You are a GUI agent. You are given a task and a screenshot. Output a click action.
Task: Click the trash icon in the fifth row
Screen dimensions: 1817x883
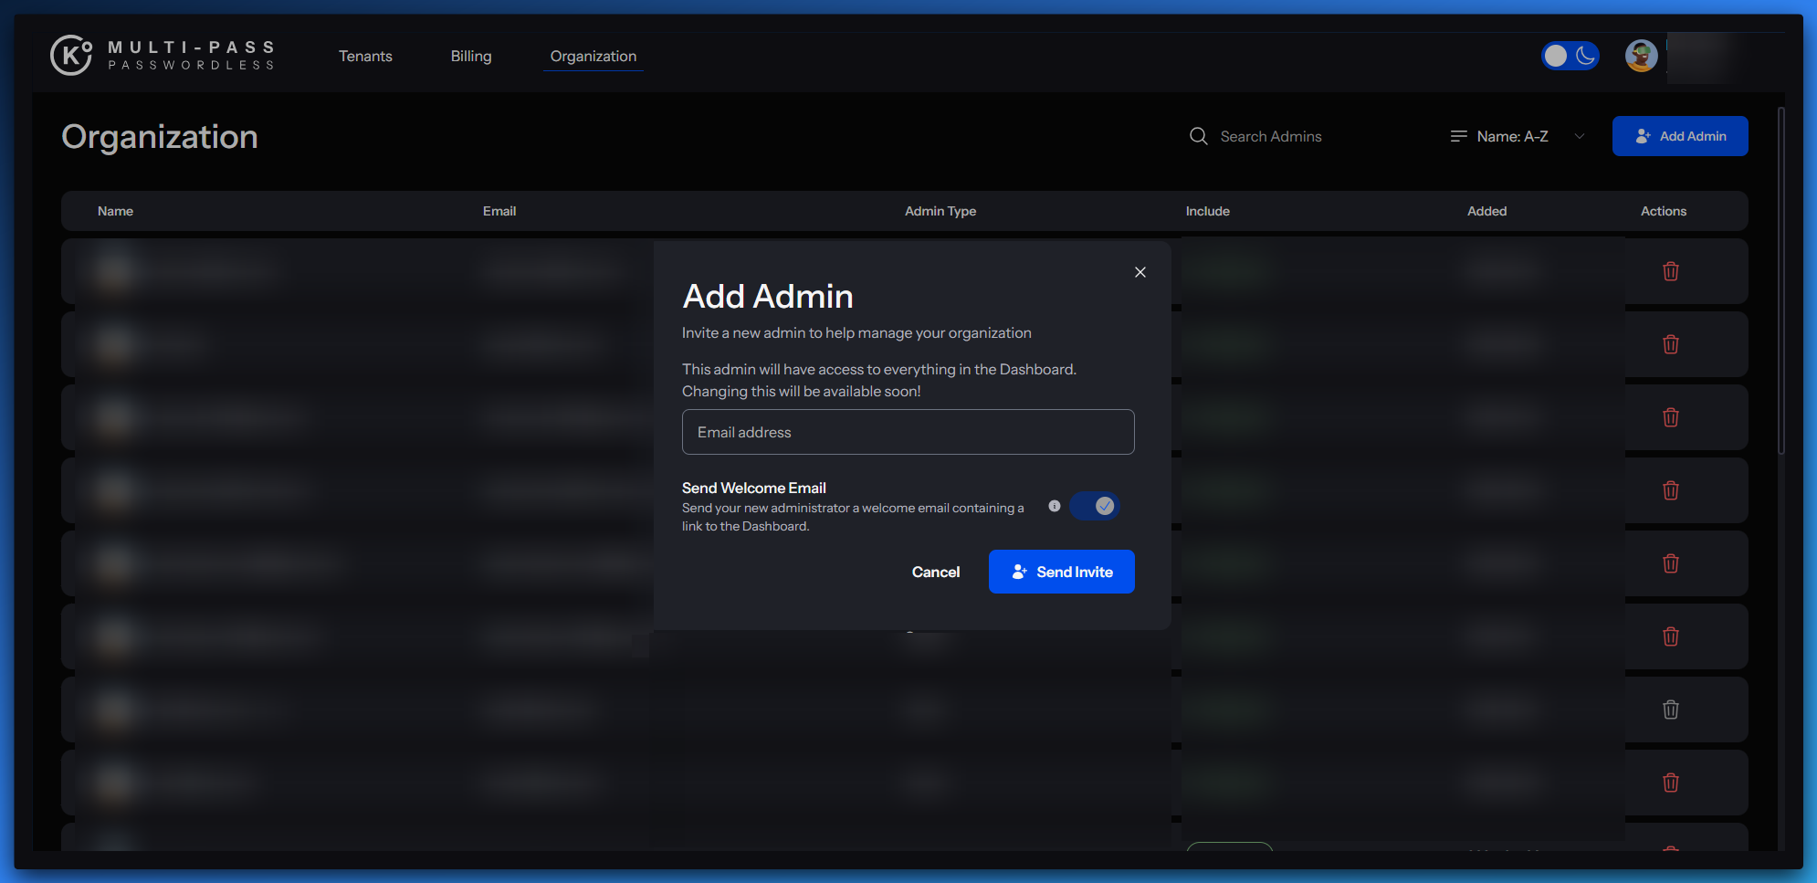[1670, 563]
